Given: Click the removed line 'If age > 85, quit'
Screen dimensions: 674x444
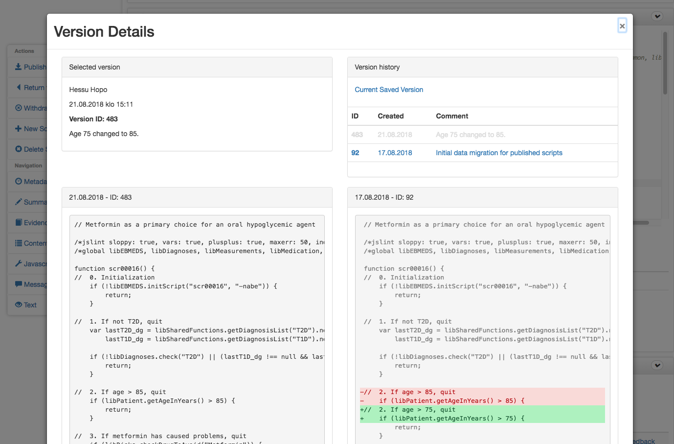Looking at the screenshot, I should [x=482, y=392].
